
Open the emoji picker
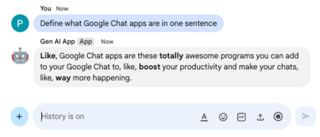[x=223, y=117]
